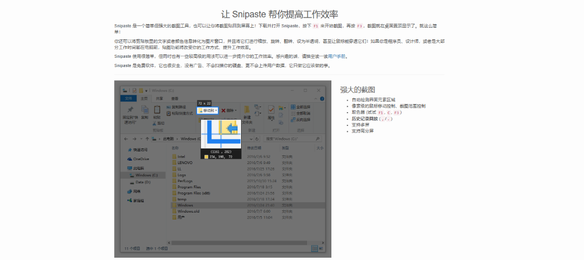Sort by the 修改日期 Date modified column header
The image size is (584, 260).
[254, 148]
